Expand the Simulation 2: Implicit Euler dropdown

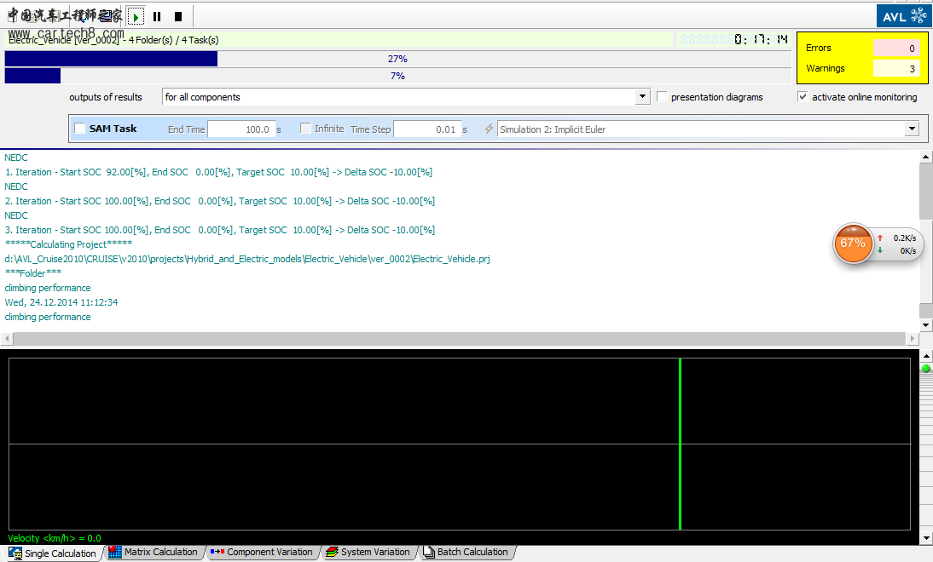912,129
